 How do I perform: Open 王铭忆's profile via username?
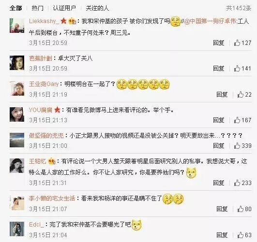[37, 161]
